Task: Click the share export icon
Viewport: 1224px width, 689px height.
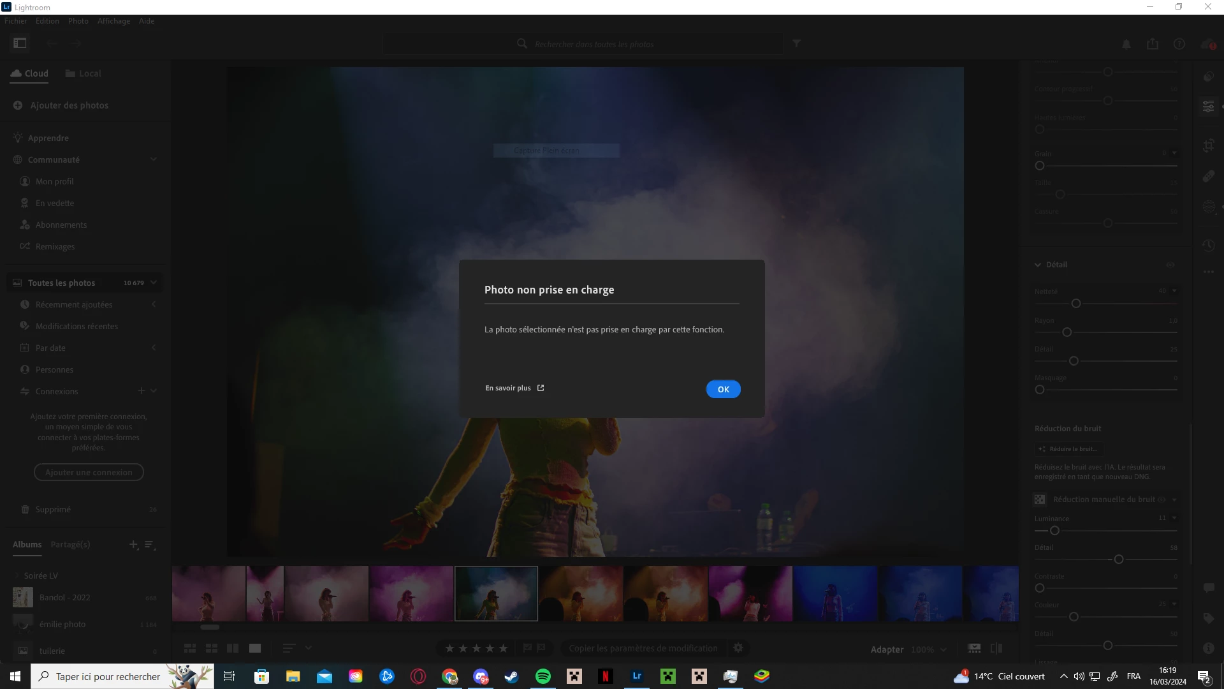Action: click(x=1153, y=44)
